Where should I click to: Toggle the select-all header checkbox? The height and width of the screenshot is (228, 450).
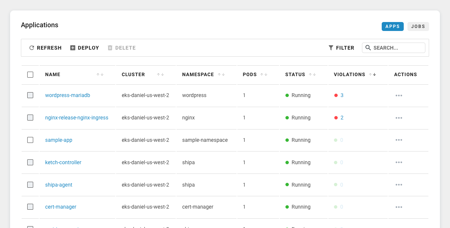point(30,75)
